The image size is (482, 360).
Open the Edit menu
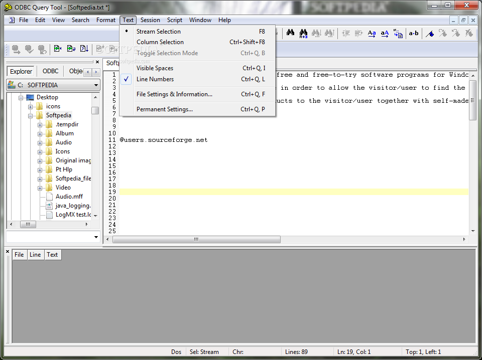click(40, 20)
